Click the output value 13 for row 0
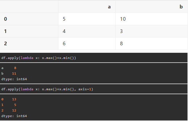 point(14,99)
